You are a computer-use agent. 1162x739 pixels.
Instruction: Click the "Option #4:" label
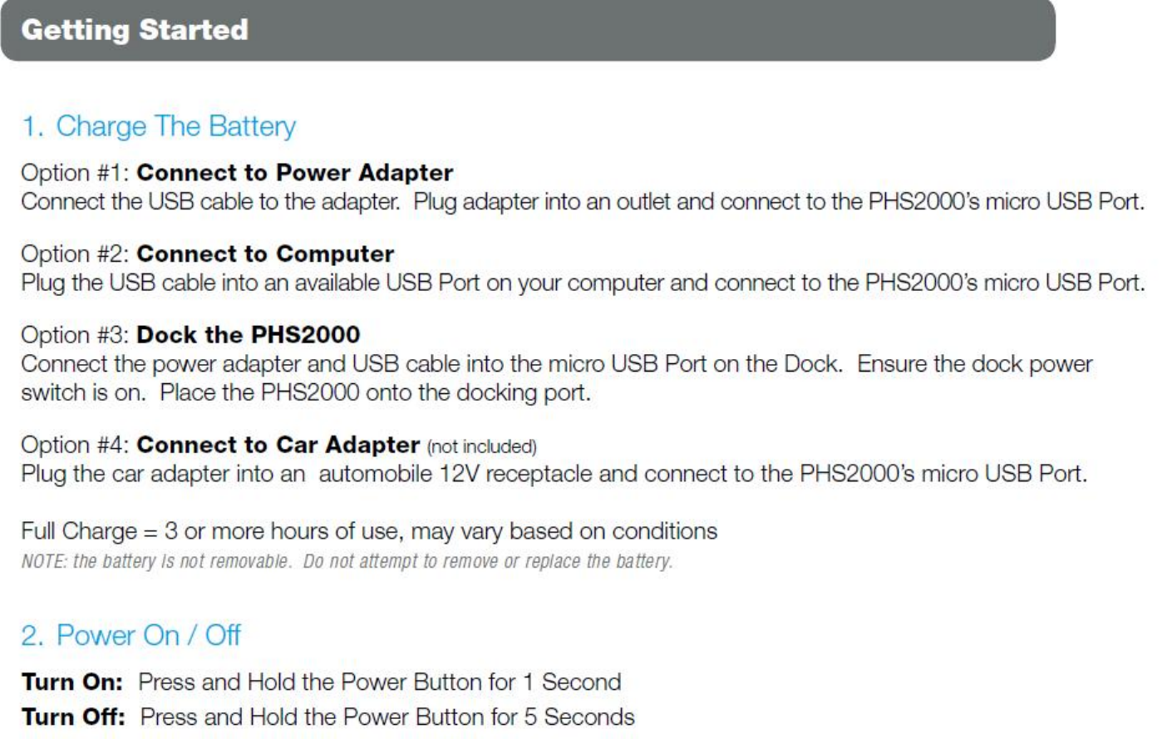click(x=76, y=445)
